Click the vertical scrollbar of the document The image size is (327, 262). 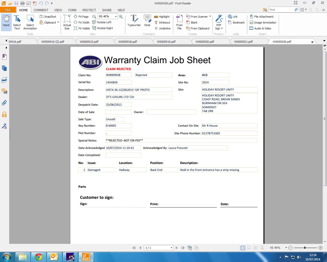tap(325, 119)
